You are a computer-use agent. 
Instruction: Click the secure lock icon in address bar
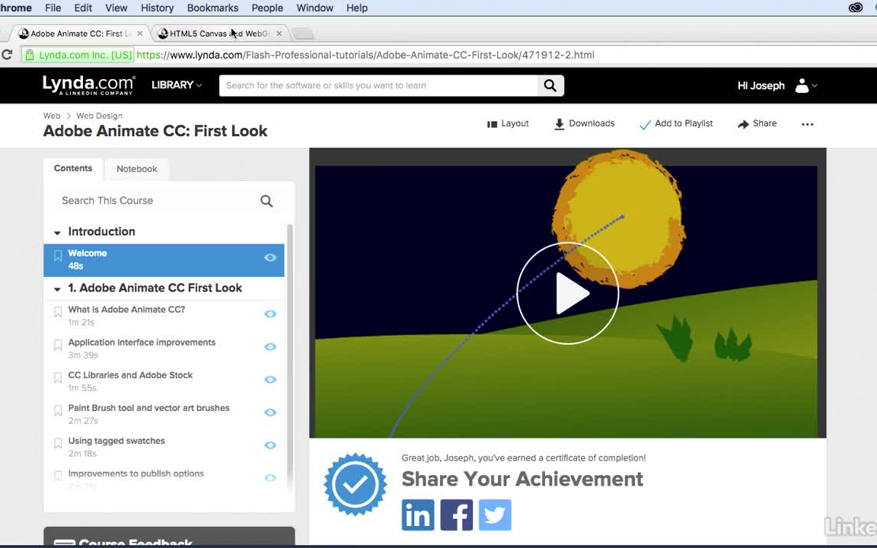(x=30, y=55)
